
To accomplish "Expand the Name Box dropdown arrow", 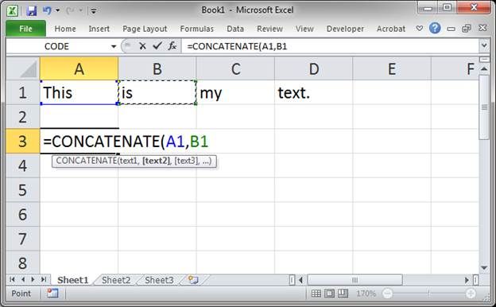I will click(x=114, y=46).
